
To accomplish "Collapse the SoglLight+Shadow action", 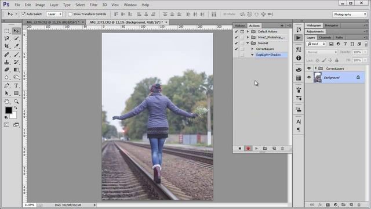I will point(252,55).
